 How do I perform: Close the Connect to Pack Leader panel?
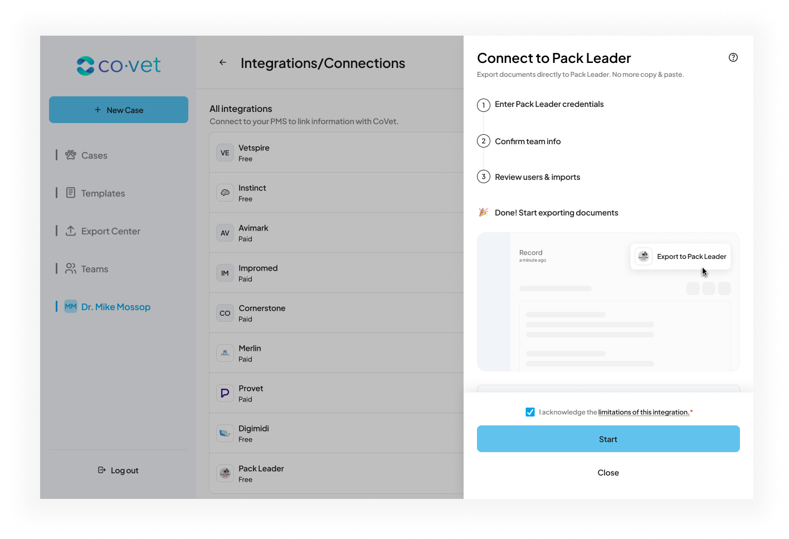608,473
